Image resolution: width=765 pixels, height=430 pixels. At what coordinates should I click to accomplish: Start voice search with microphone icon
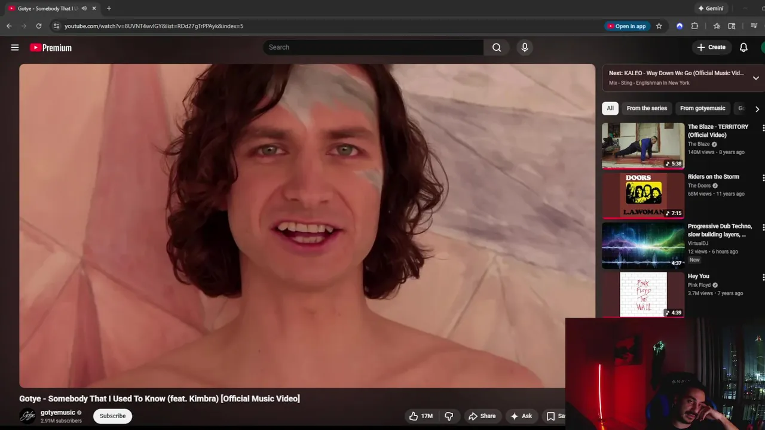point(525,47)
